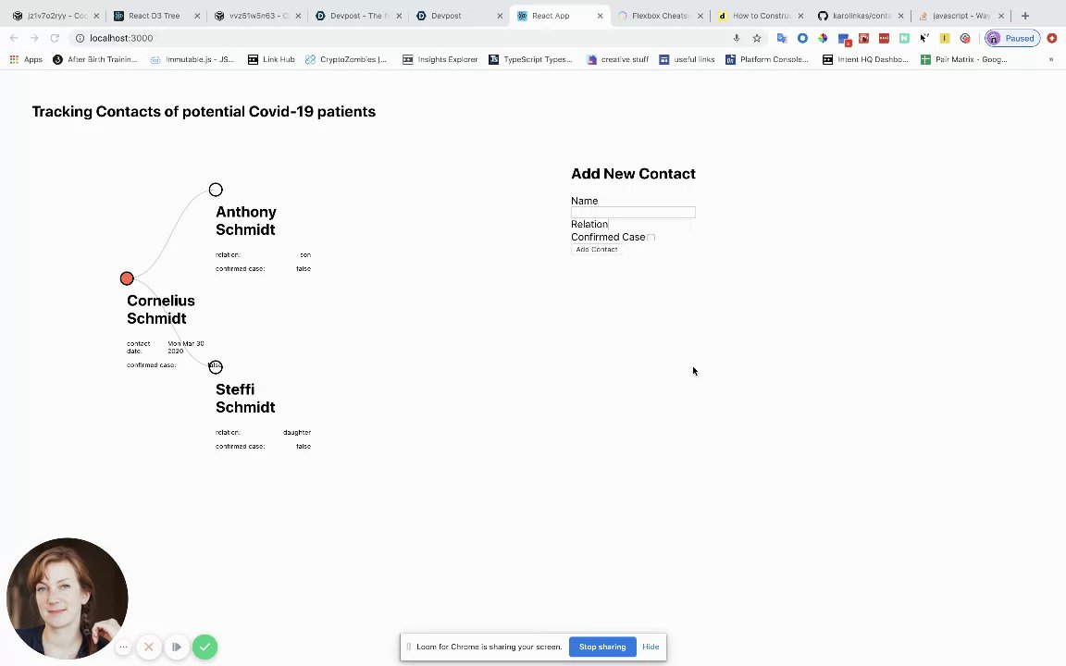
Task: Click Loom green checkmark finish button
Action: [205, 647]
